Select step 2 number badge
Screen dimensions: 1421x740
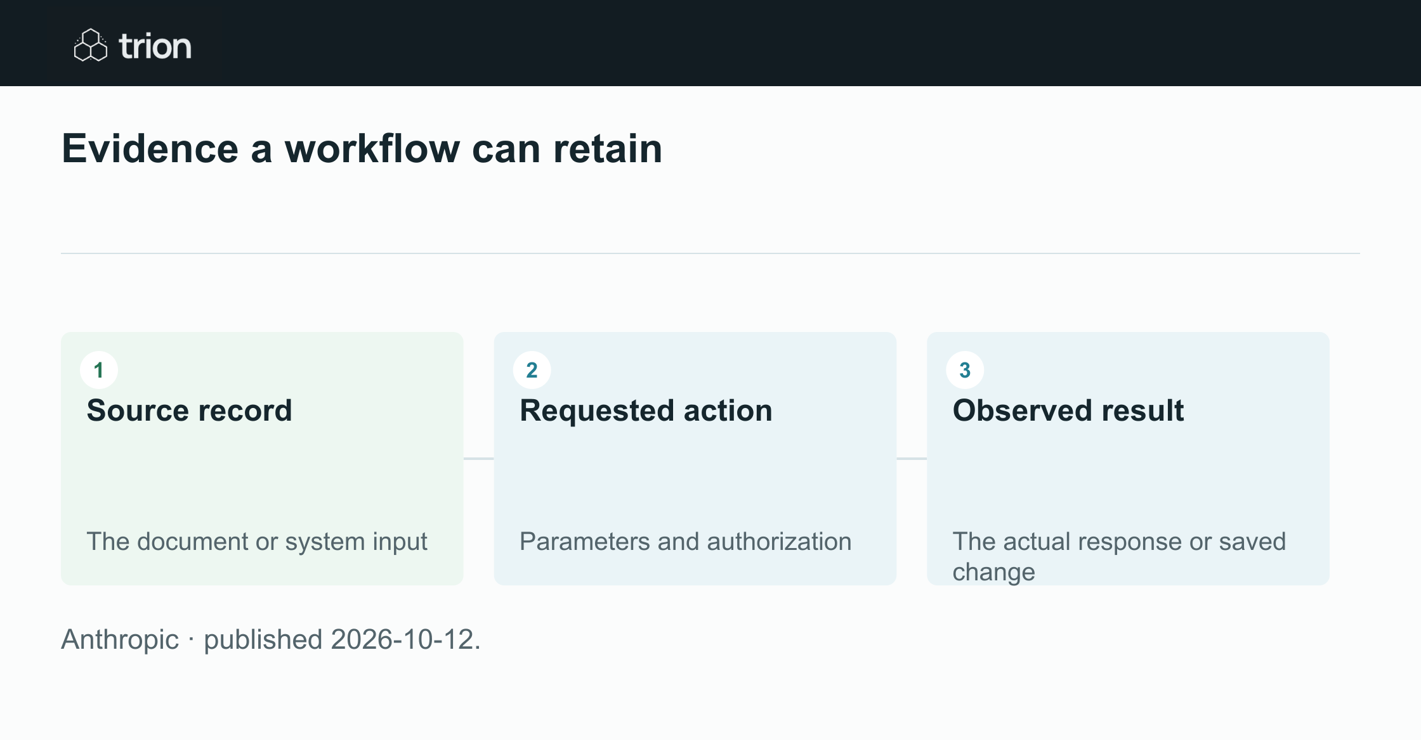click(532, 370)
